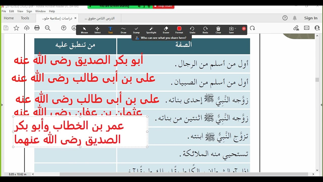Image resolution: width=323 pixels, height=182 pixels.
Task: Expand the right tools pane arrow
Action: click(321, 105)
